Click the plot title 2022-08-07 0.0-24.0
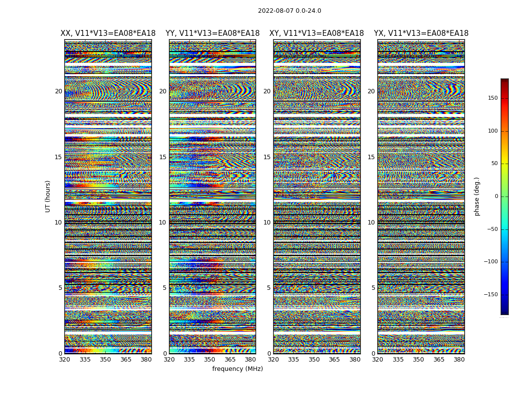 click(289, 11)
